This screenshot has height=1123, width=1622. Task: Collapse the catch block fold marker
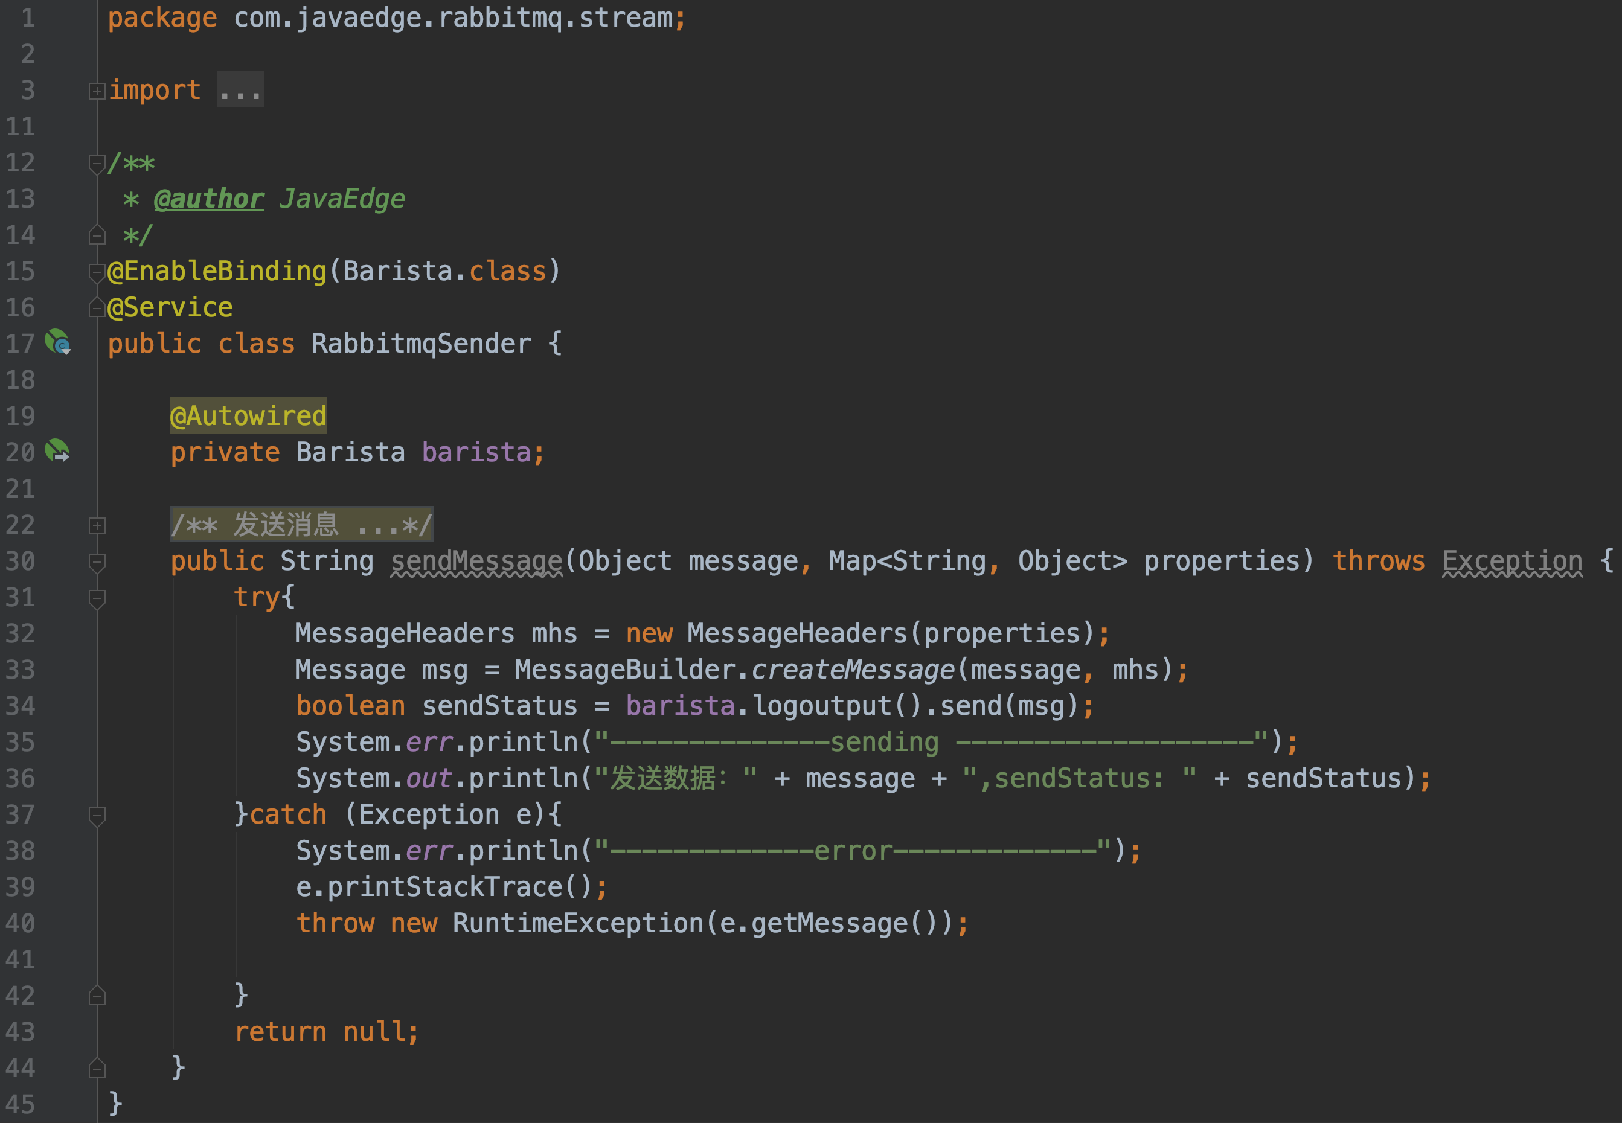(x=97, y=816)
